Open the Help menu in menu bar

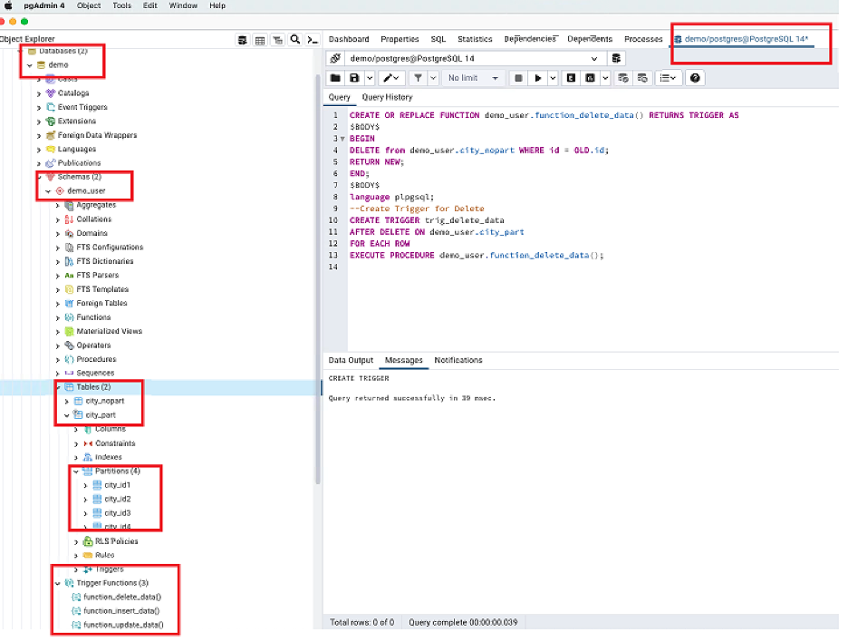click(x=217, y=5)
